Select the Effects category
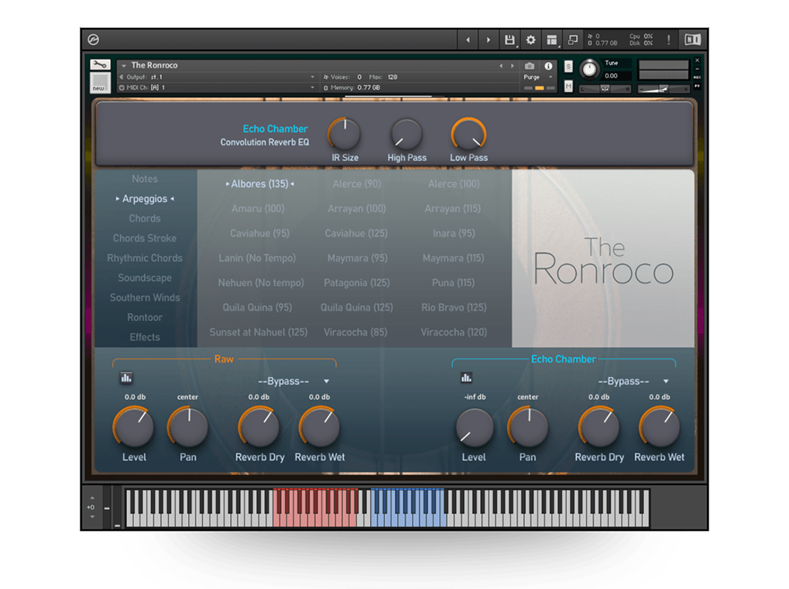The image size is (789, 589). [x=145, y=337]
